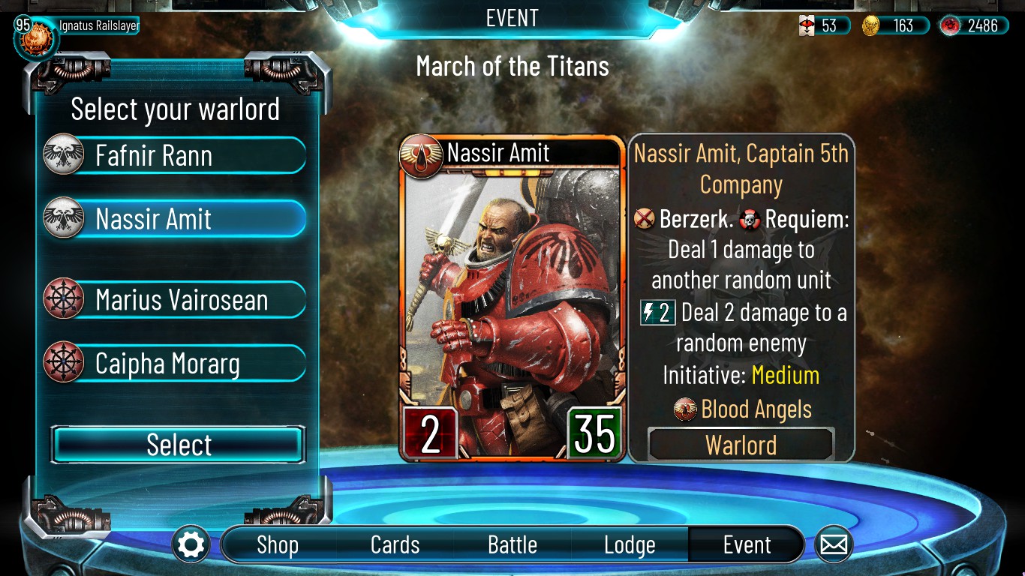Click the Blood Angels faction icon in description

click(x=685, y=409)
